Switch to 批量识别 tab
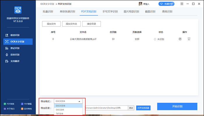204x116 pixels. click(x=48, y=12)
